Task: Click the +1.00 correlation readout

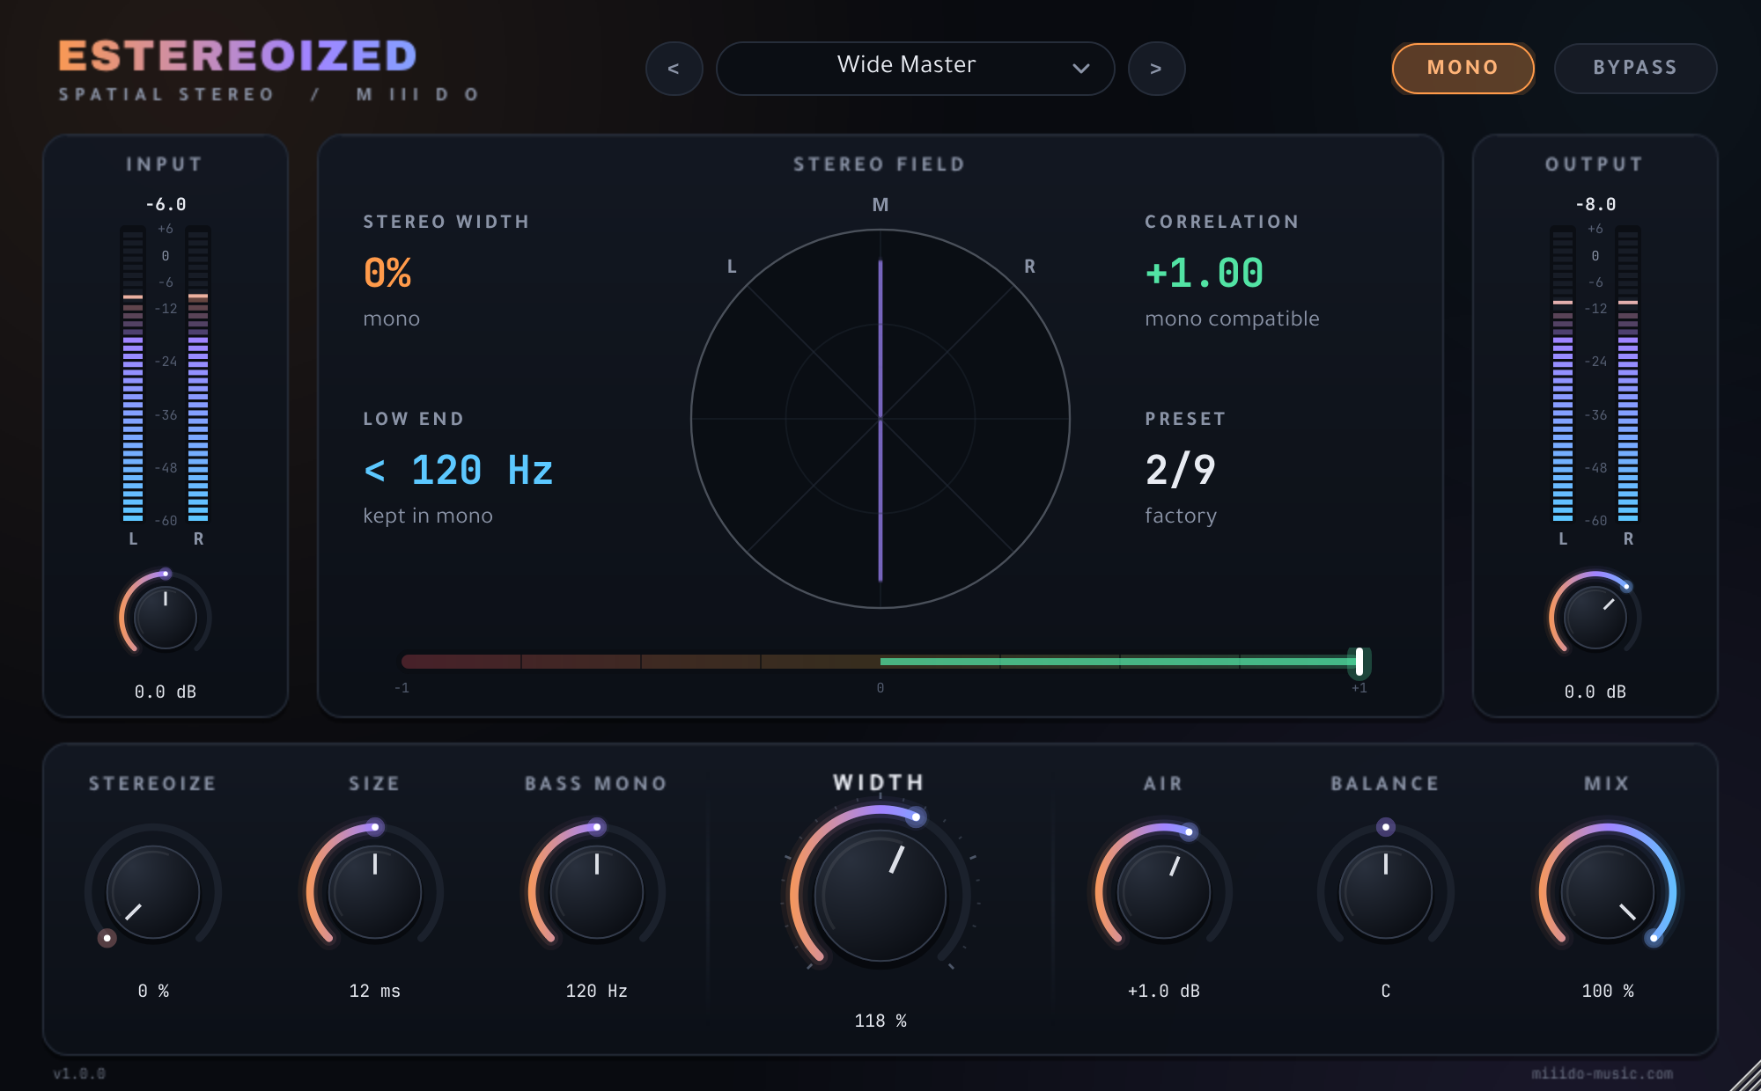Action: point(1204,273)
